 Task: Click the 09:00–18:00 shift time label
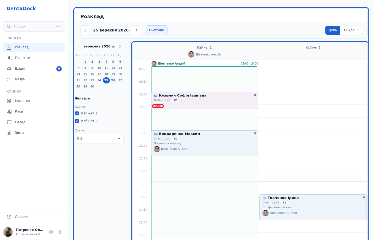point(249,63)
